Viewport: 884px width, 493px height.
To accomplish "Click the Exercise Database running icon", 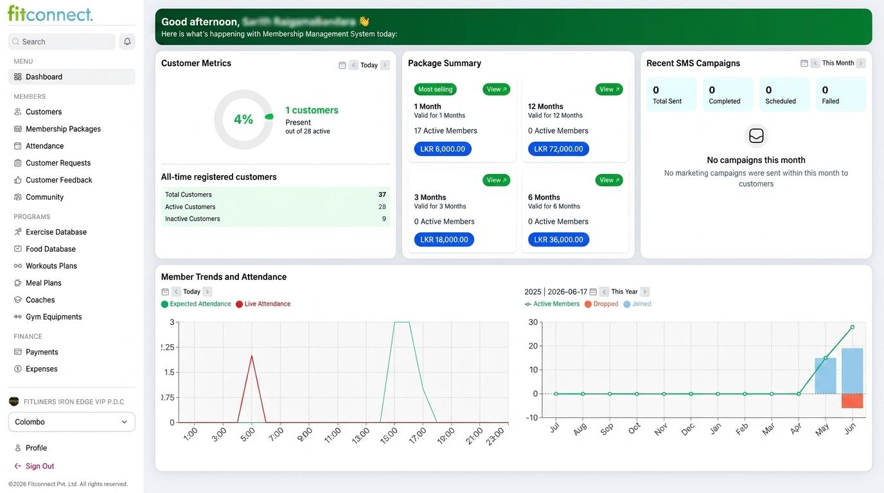I will tap(18, 232).
